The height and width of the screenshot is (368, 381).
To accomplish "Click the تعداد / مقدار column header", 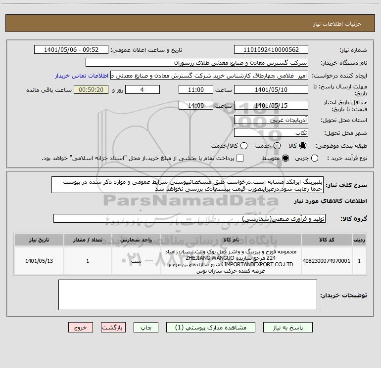I will [88, 240].
